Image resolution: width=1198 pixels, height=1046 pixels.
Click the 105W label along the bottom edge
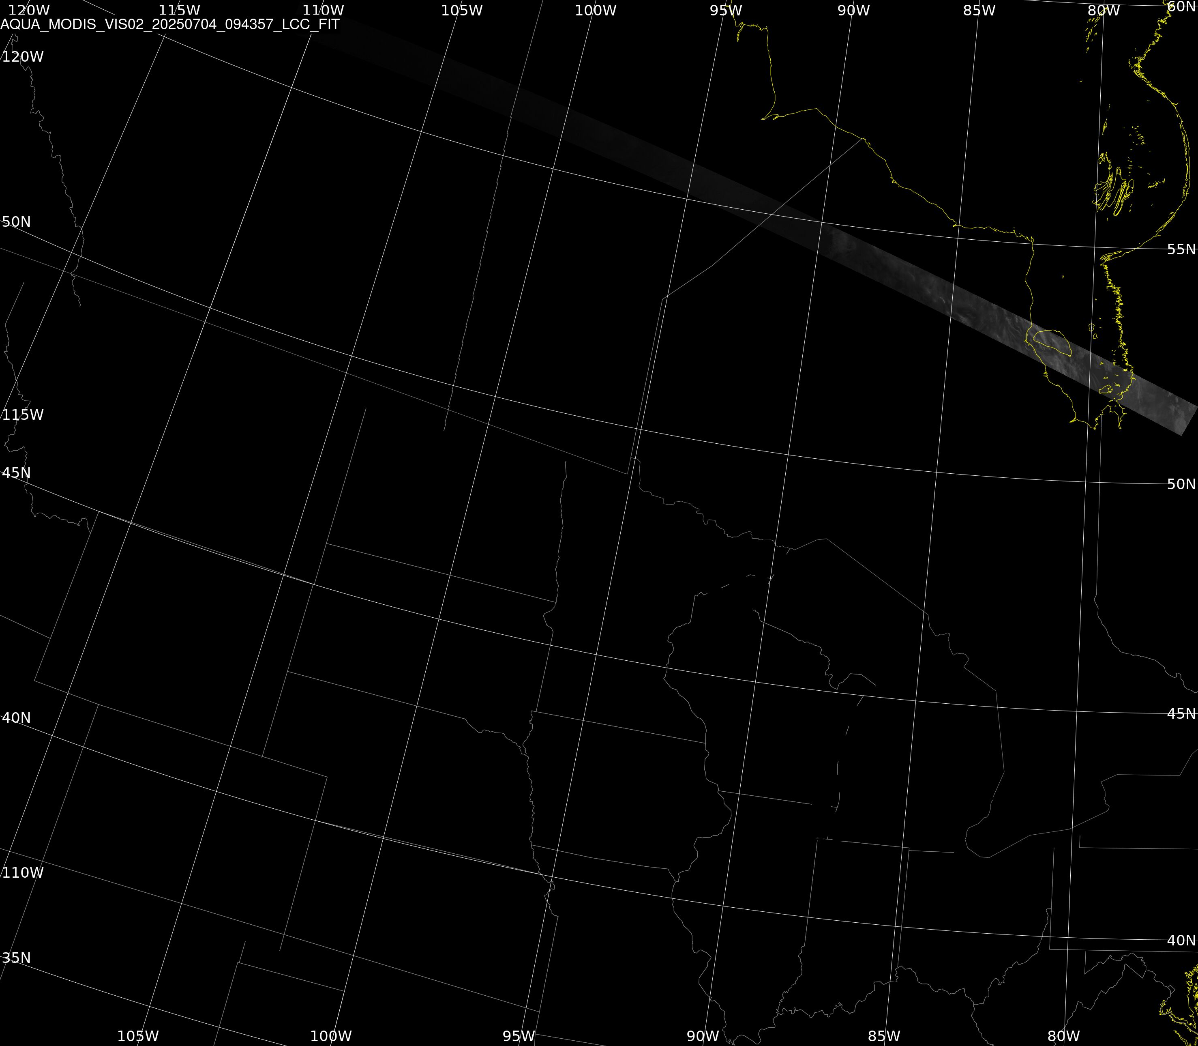point(138,1036)
